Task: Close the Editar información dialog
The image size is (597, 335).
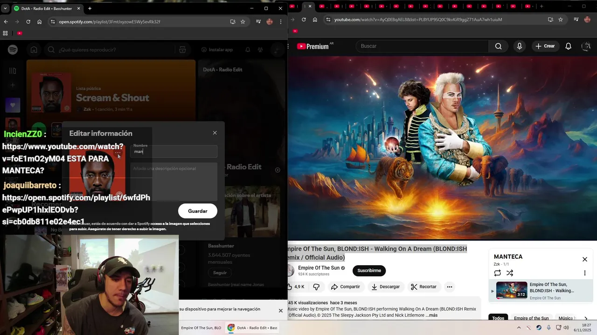Action: pos(215,133)
